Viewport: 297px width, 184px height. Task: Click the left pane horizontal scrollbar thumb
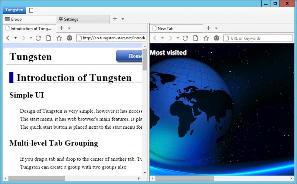[36, 178]
